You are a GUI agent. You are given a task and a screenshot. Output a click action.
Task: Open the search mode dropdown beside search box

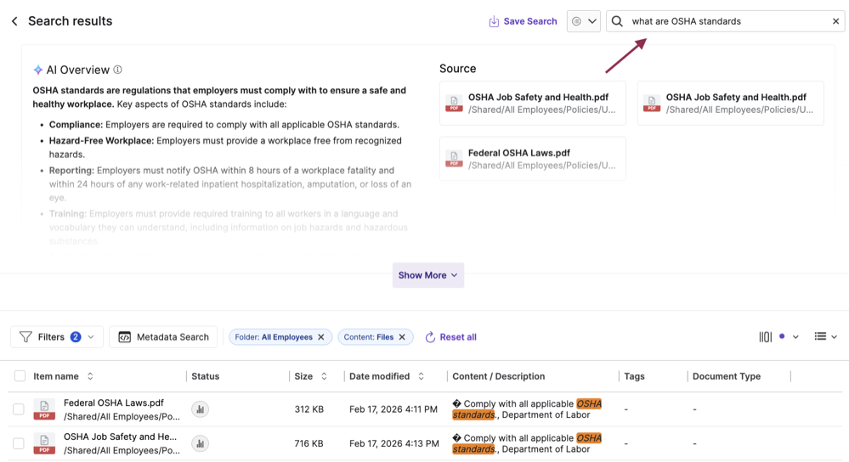coord(584,21)
